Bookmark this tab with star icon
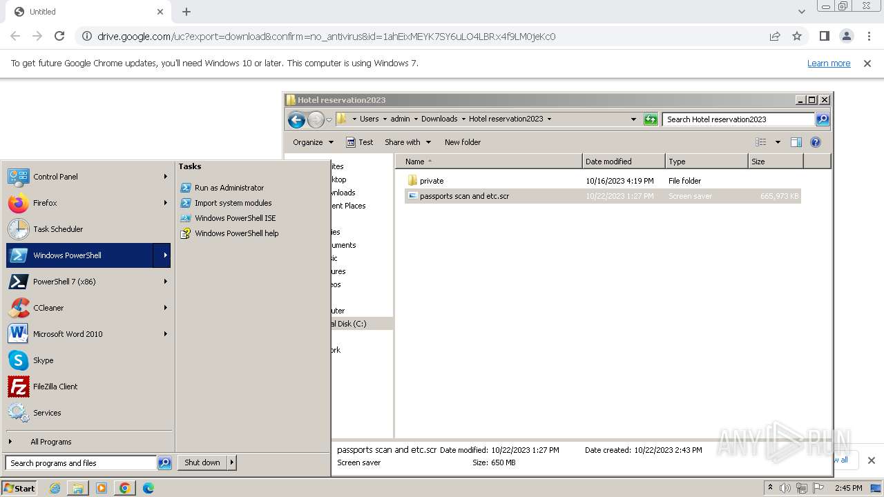The width and height of the screenshot is (884, 497). tap(797, 37)
